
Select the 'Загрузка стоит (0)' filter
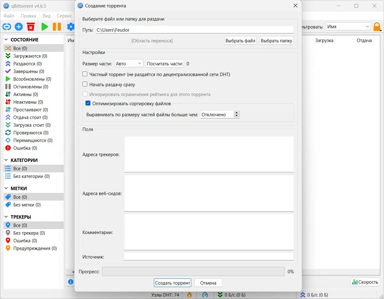(x=34, y=125)
